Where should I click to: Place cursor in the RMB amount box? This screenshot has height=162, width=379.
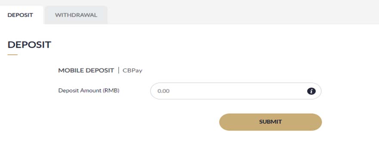(x=236, y=91)
